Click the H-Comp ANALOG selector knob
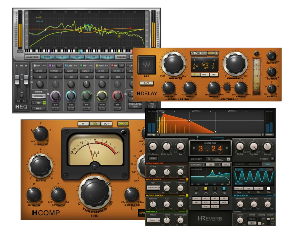The image size is (294, 234). pyautogui.click(x=41, y=133)
